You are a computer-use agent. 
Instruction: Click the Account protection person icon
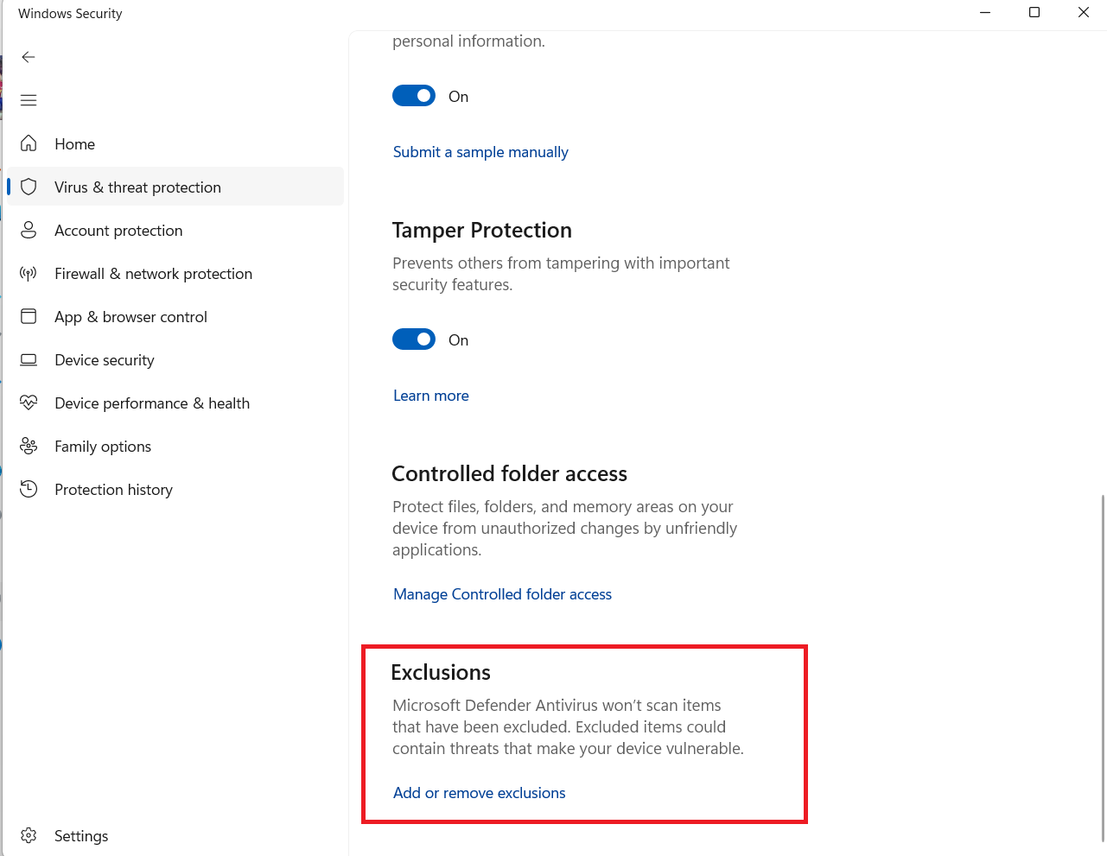click(x=29, y=230)
